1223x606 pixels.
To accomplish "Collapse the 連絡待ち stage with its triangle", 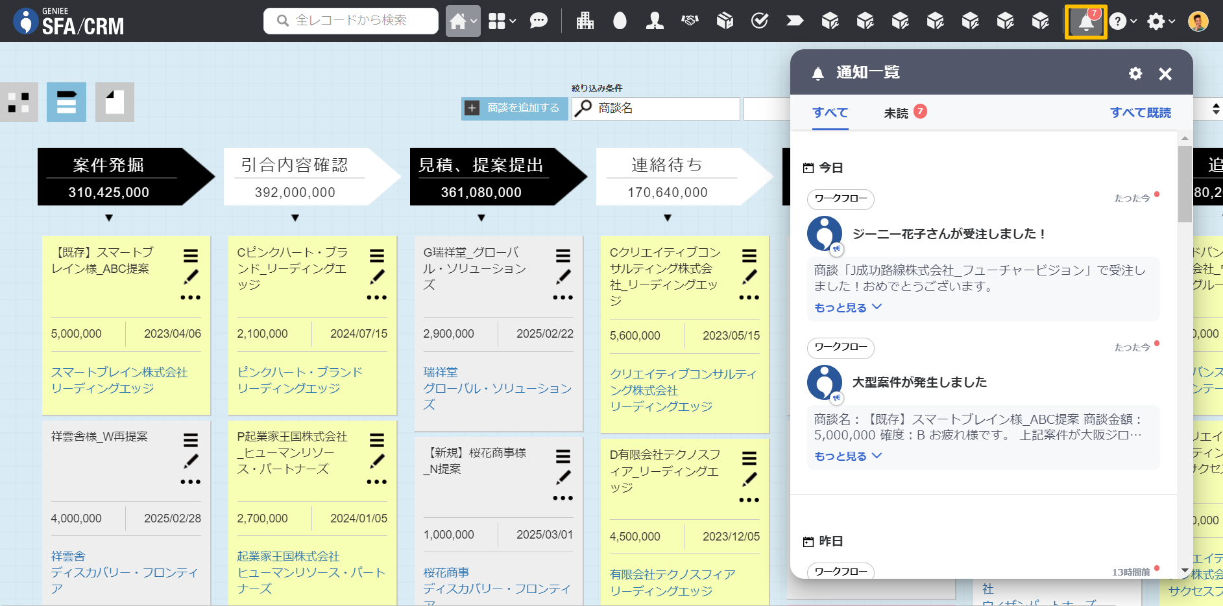I will point(668,218).
